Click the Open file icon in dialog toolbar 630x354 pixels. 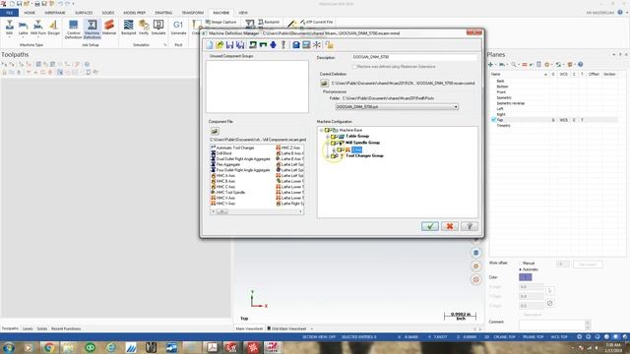tap(220, 45)
